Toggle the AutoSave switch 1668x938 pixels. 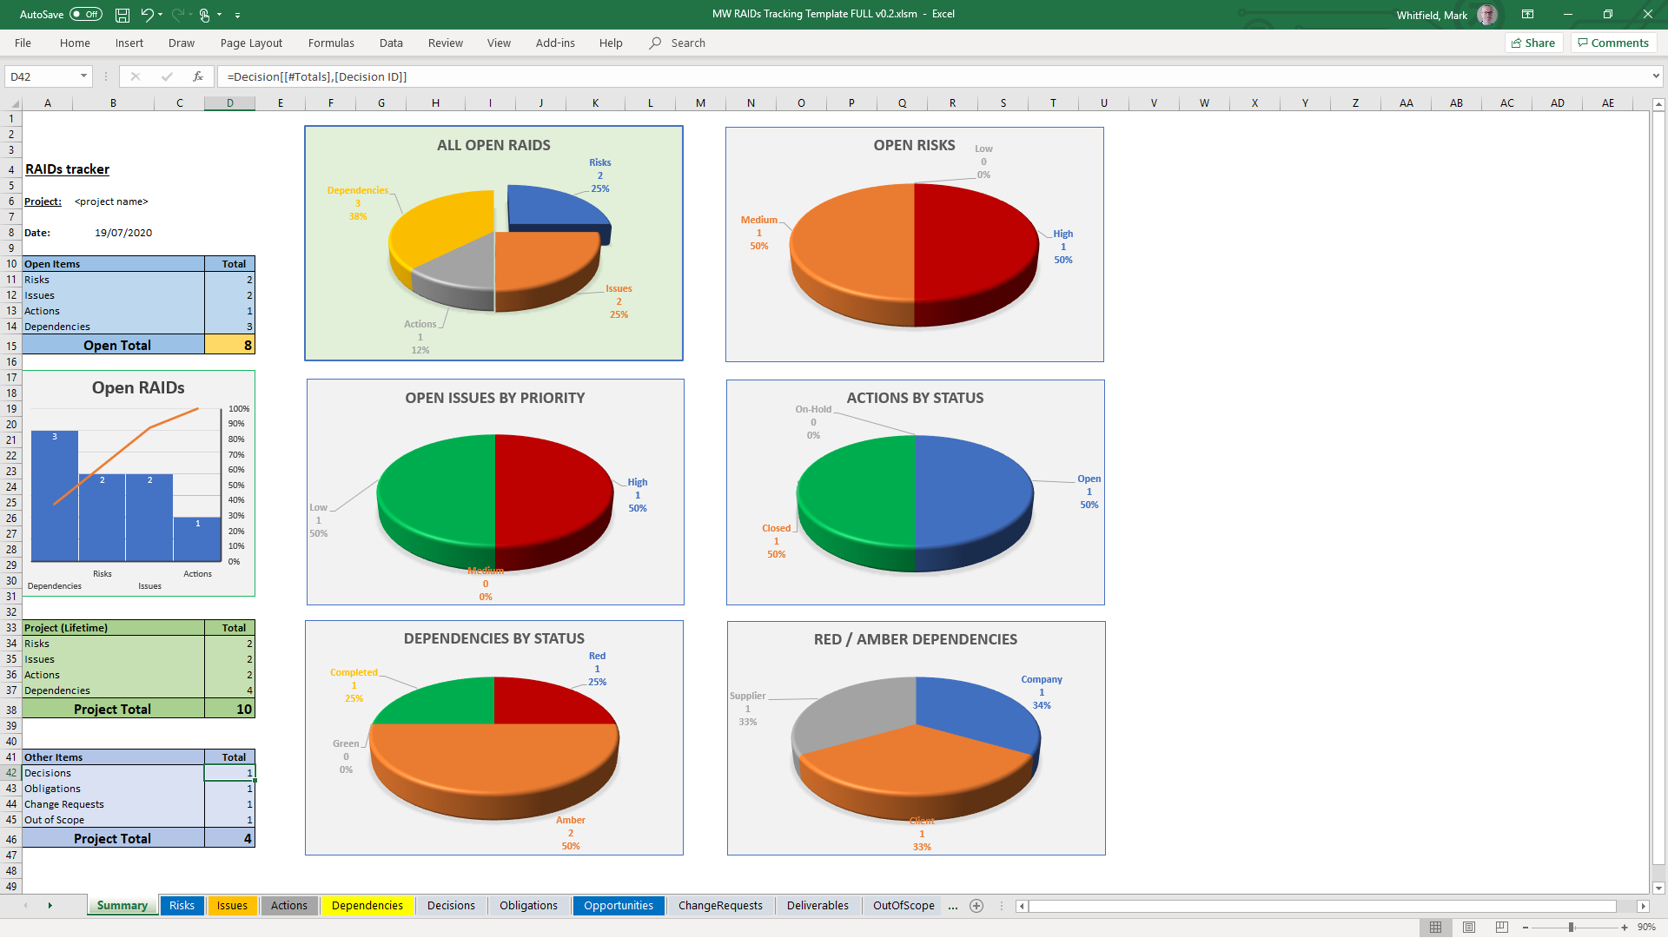86,15
